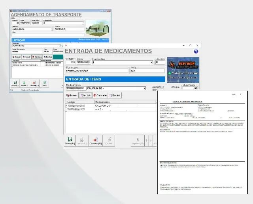Click Cancelar[F3] in Entrada de Medicamentos bottom toolbar
The width and height of the screenshot is (253, 204).
tap(96, 141)
